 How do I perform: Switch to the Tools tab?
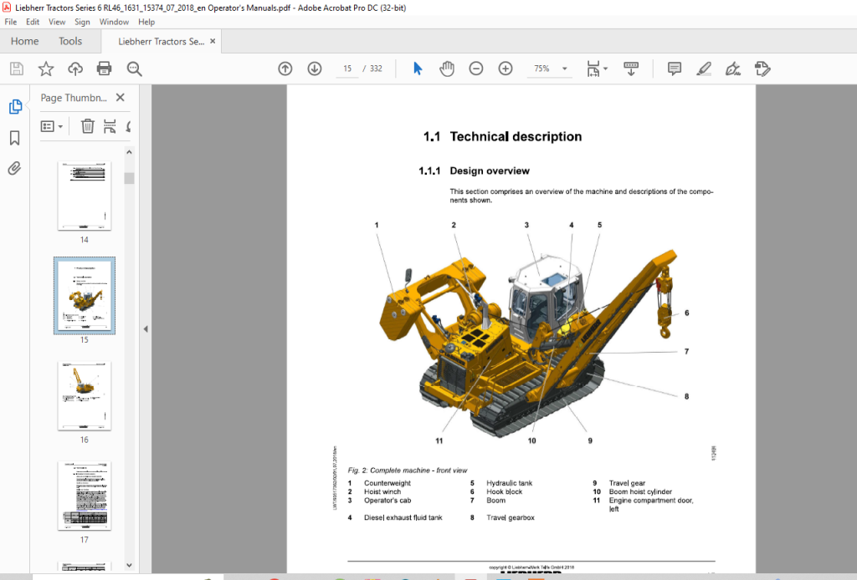pyautogui.click(x=70, y=42)
